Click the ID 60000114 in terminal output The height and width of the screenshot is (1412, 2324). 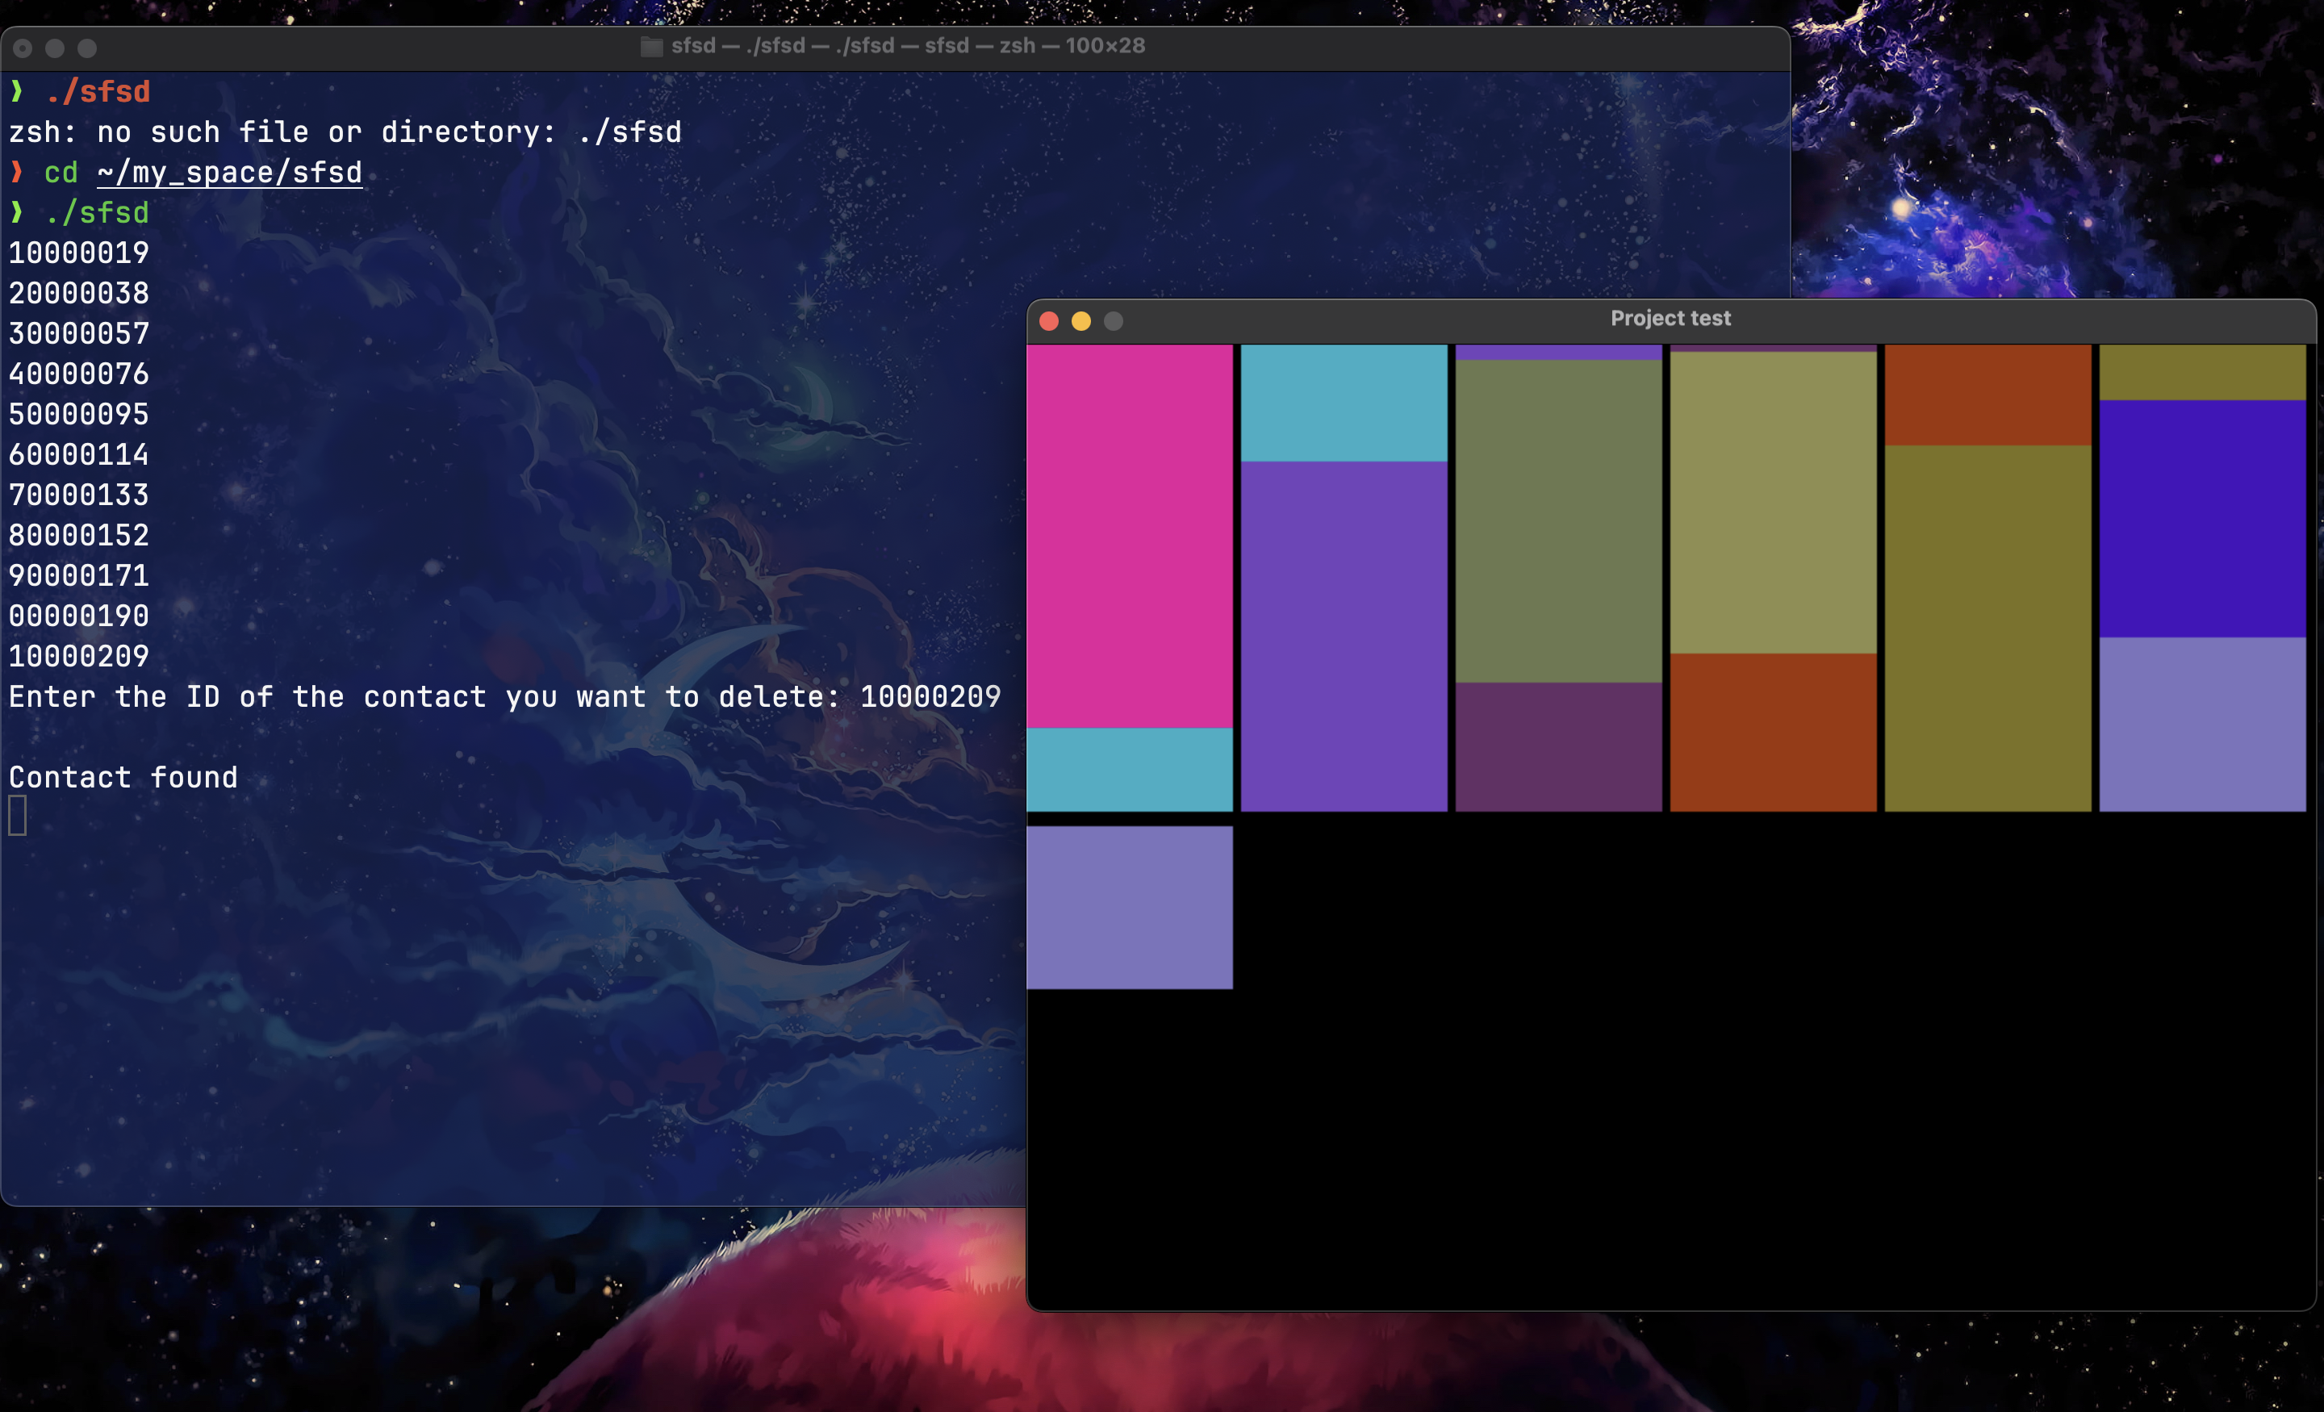click(x=79, y=454)
